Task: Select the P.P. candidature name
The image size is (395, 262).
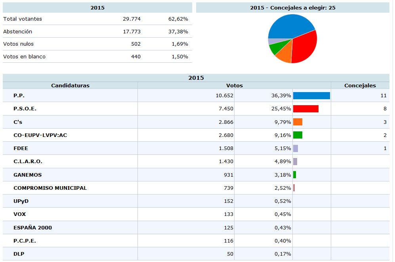Action: click(x=19, y=96)
